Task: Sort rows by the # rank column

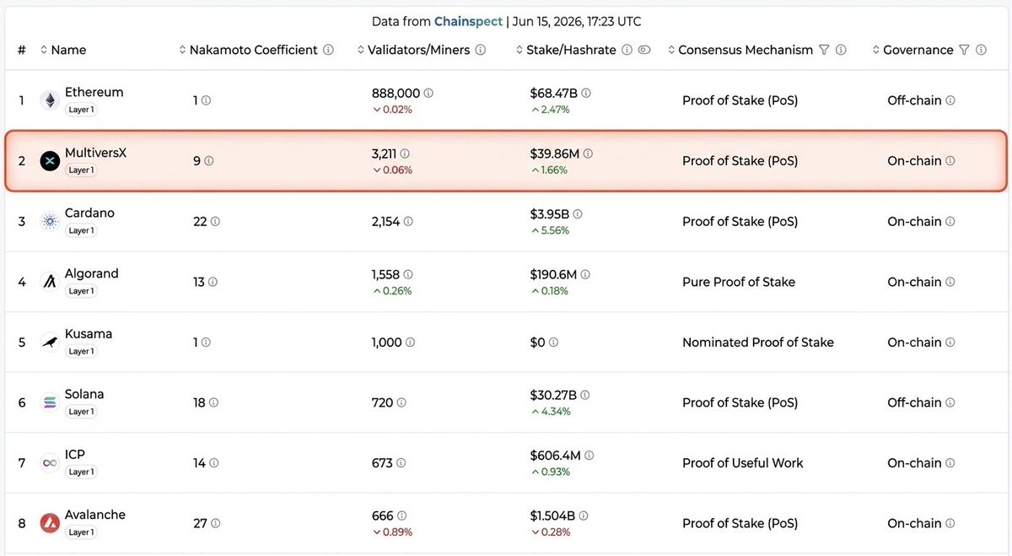Action: click(x=22, y=50)
